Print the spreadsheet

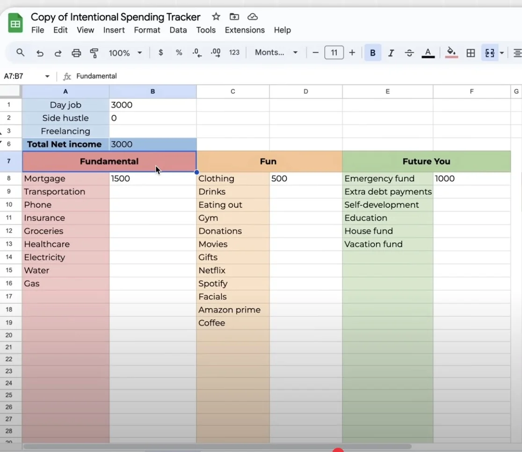click(76, 52)
